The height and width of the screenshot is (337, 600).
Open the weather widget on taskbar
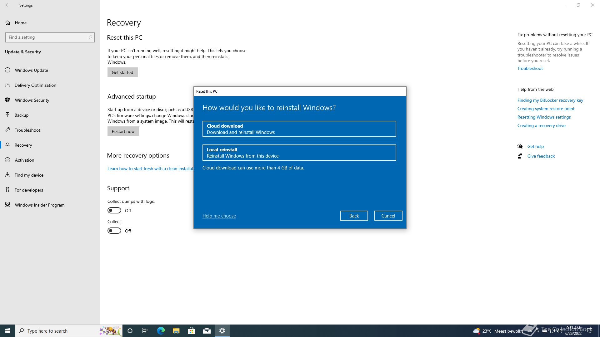497,331
